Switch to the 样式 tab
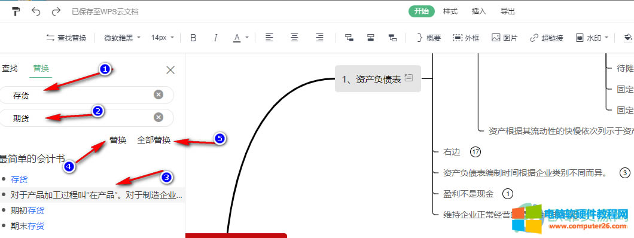The height and width of the screenshot is (238, 634). tap(450, 11)
